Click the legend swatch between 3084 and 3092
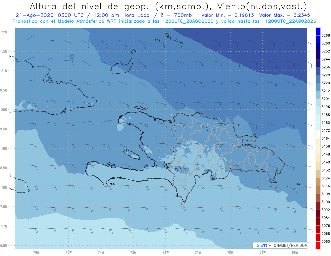 [x=318, y=214]
